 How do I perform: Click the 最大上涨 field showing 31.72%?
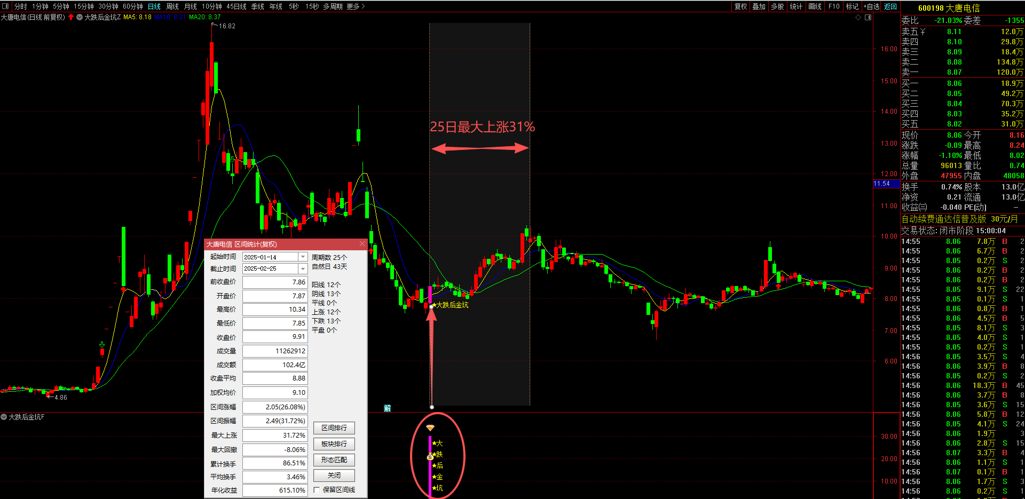click(x=275, y=435)
